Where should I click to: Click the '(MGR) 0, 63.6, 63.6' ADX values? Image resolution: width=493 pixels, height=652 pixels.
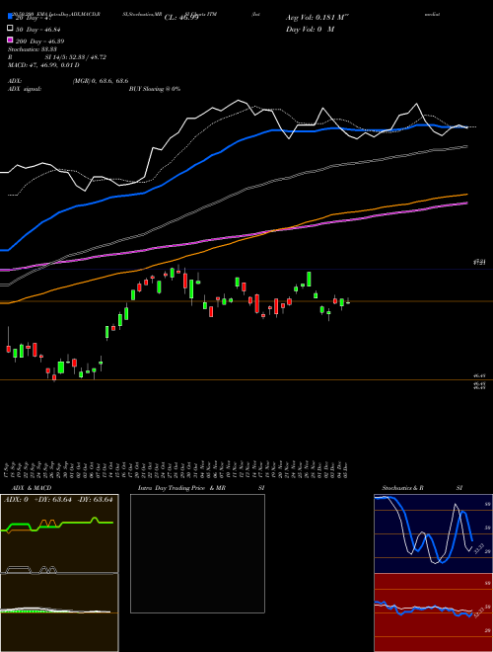pyautogui.click(x=101, y=81)
